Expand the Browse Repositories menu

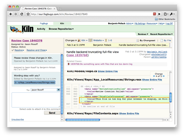(61, 29)
